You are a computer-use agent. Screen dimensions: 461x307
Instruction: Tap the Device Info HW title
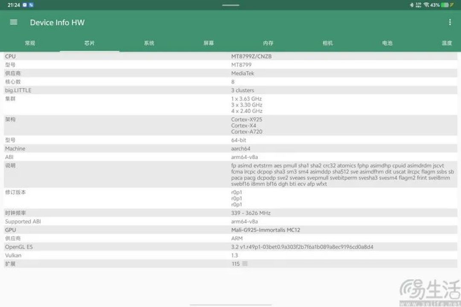(x=57, y=23)
